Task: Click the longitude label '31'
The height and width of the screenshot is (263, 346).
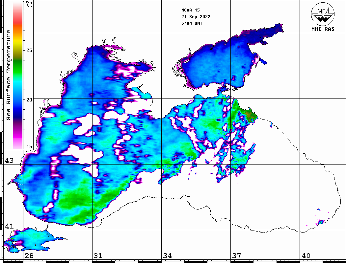Action: [98, 255]
